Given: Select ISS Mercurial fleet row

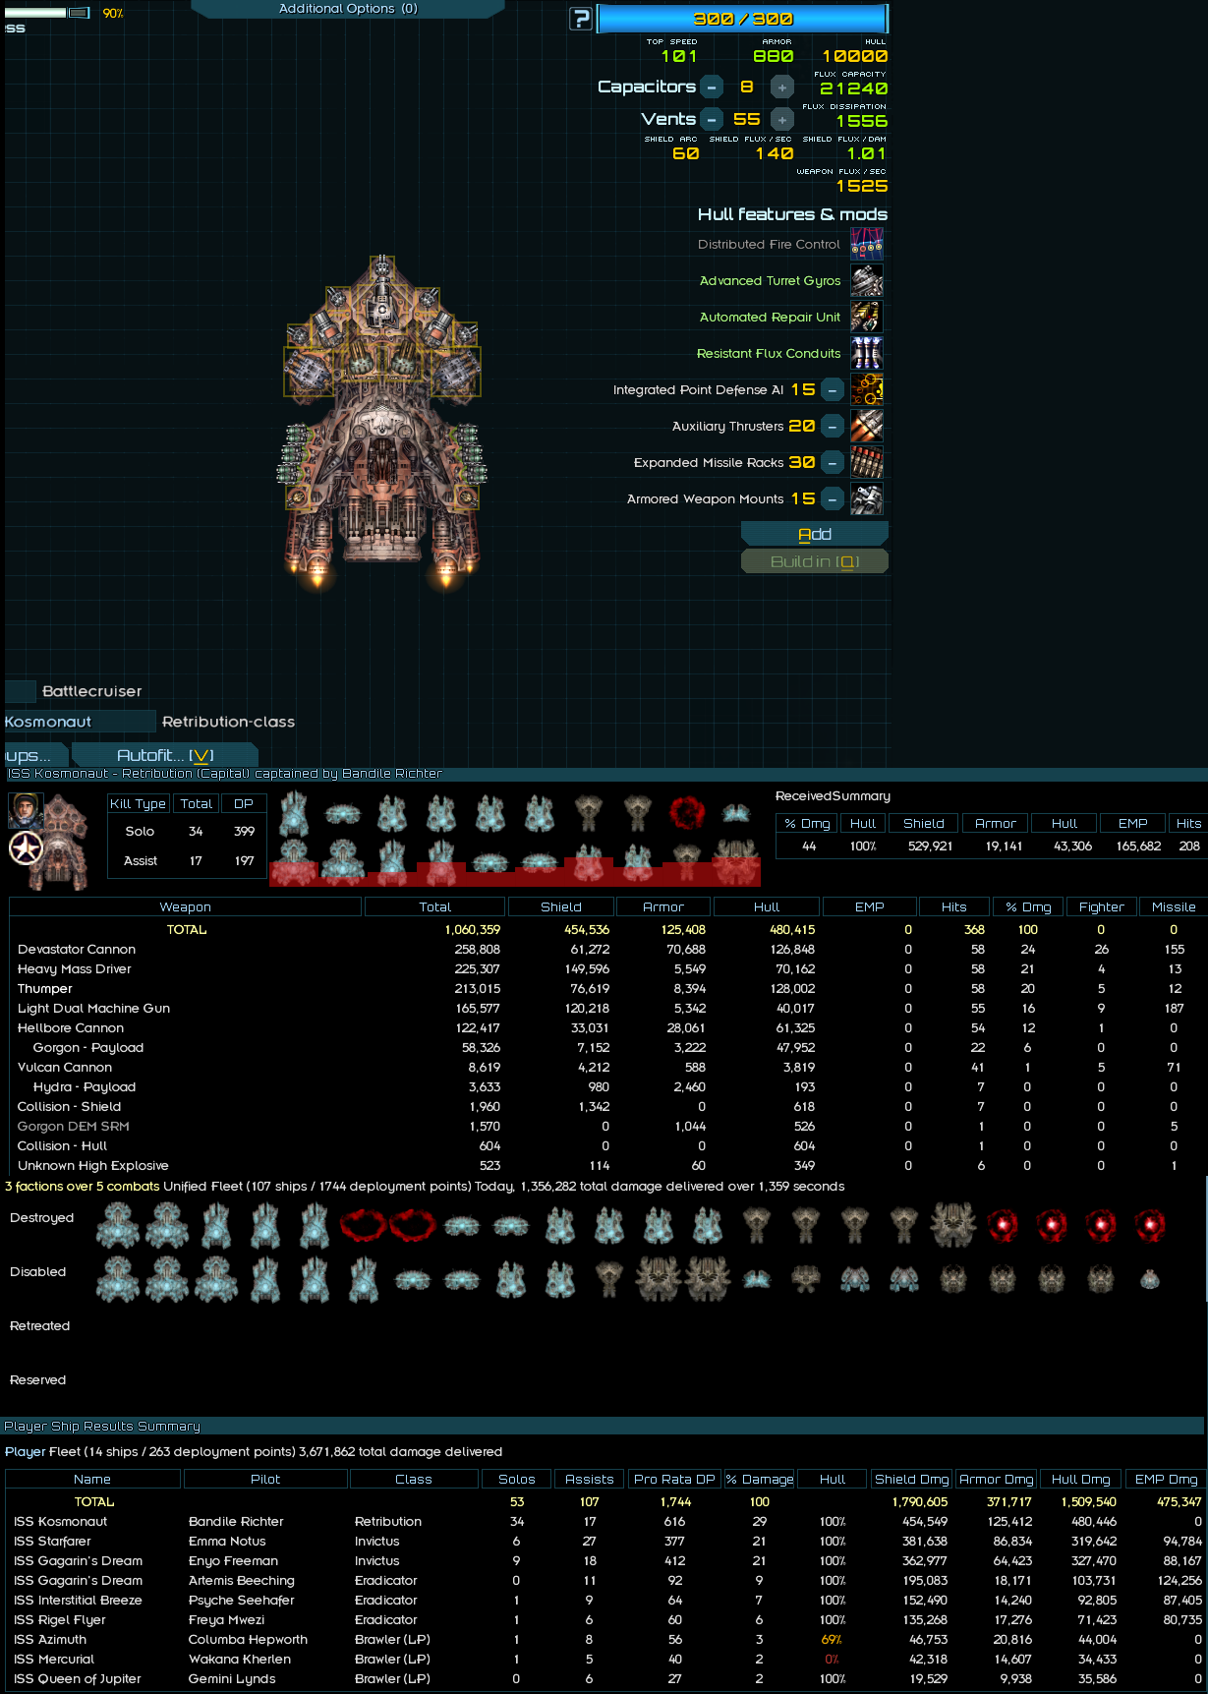Looking at the screenshot, I should click(607, 1660).
